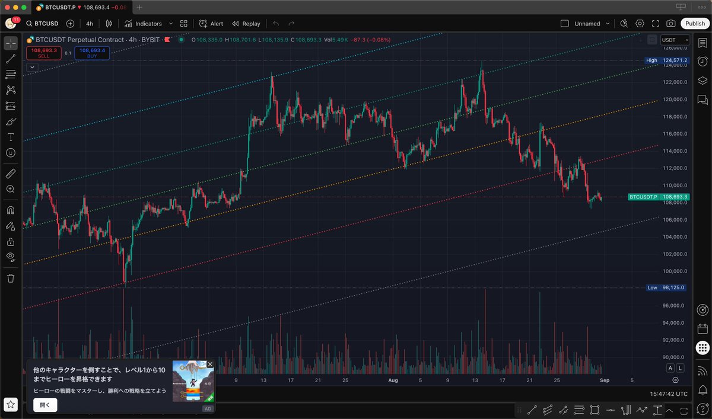This screenshot has width=712, height=419.
Task: Open the calendar panel
Action: click(703, 328)
